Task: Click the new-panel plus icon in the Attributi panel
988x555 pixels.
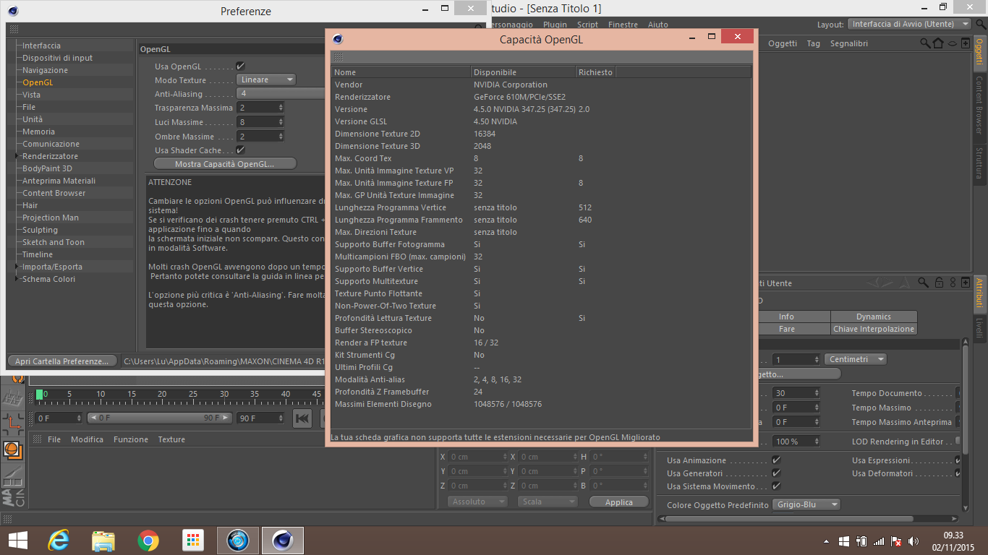Action: coord(966,283)
